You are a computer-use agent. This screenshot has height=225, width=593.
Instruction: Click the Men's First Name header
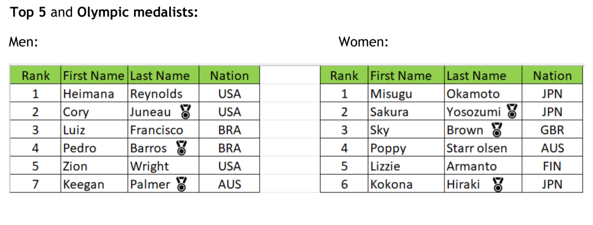[94, 76]
